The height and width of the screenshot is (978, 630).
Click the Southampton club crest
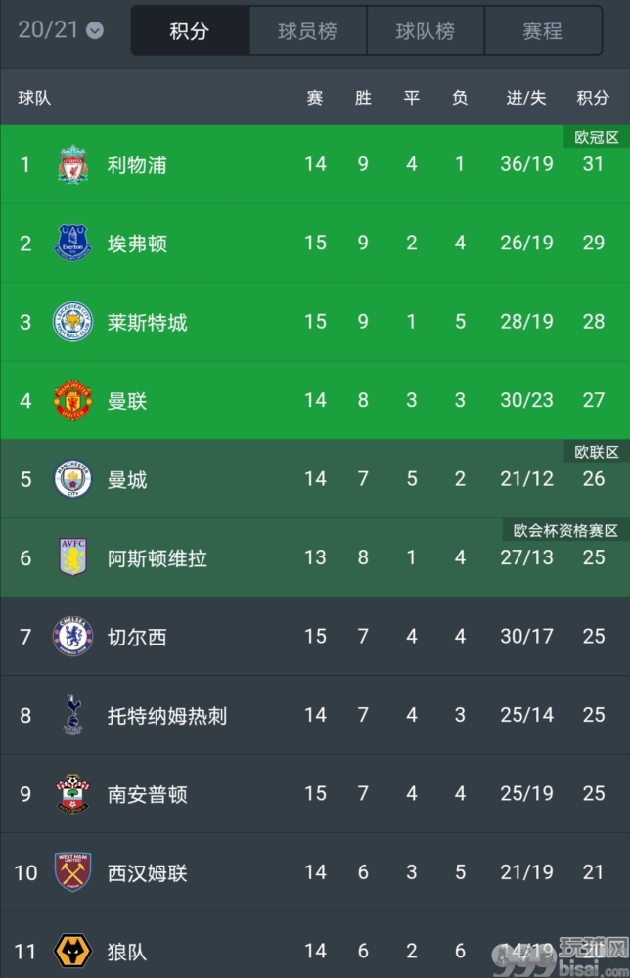pos(73,793)
